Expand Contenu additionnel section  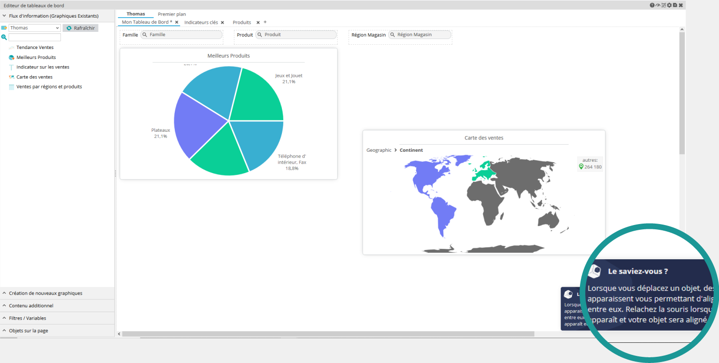(x=57, y=305)
